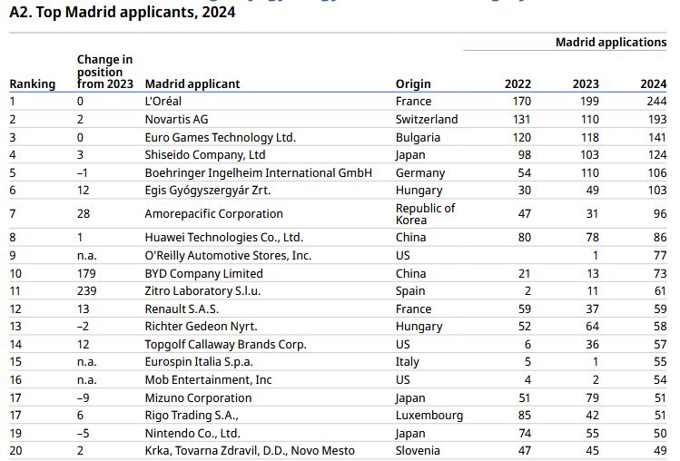This screenshot has height=461, width=680.
Task: Click position change '28' for Amorepacific
Action: [84, 214]
